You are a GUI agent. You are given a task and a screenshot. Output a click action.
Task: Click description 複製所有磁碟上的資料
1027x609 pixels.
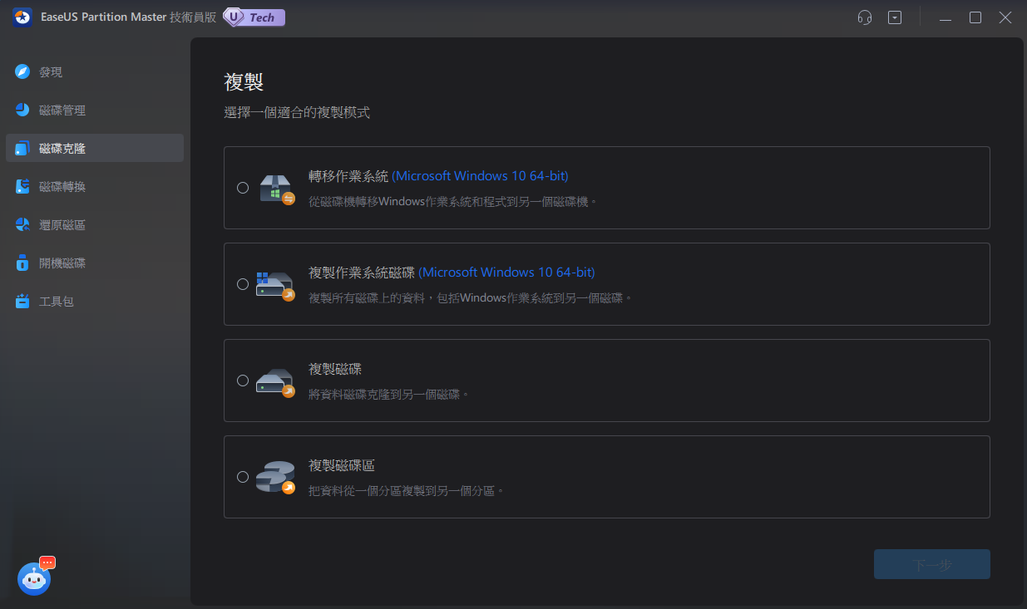coord(472,297)
